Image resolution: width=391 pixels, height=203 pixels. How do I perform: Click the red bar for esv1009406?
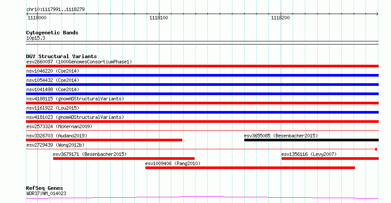coord(250,168)
